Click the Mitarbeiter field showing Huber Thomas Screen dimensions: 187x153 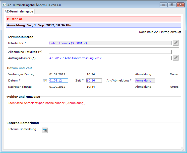[110, 43]
